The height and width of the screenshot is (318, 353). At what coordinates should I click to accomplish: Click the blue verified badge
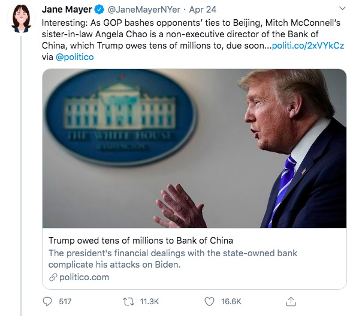click(x=99, y=10)
